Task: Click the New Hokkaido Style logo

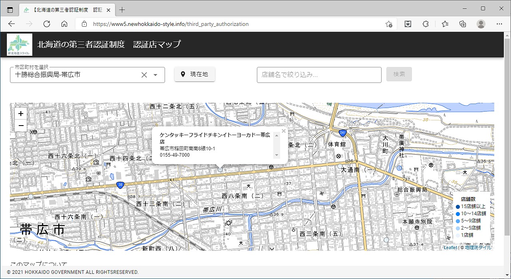Action: click(20, 45)
